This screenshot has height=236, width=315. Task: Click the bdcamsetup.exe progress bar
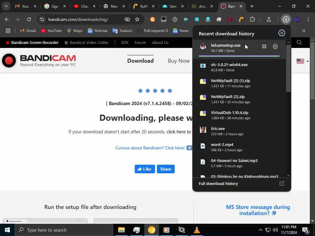pos(239,56)
